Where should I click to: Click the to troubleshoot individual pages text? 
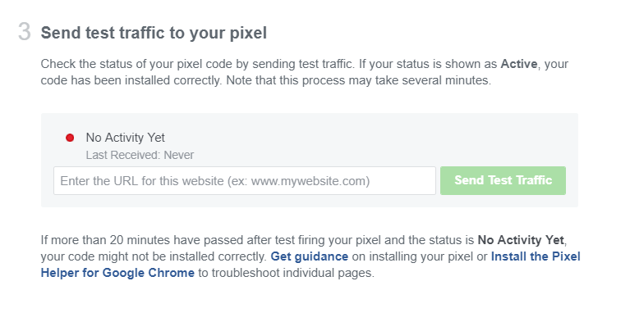(286, 273)
